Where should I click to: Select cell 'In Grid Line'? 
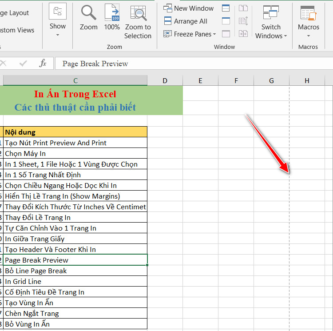[x=75, y=281]
